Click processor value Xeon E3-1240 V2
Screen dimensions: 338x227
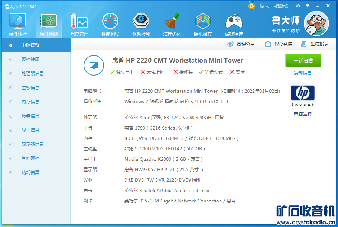174,118
